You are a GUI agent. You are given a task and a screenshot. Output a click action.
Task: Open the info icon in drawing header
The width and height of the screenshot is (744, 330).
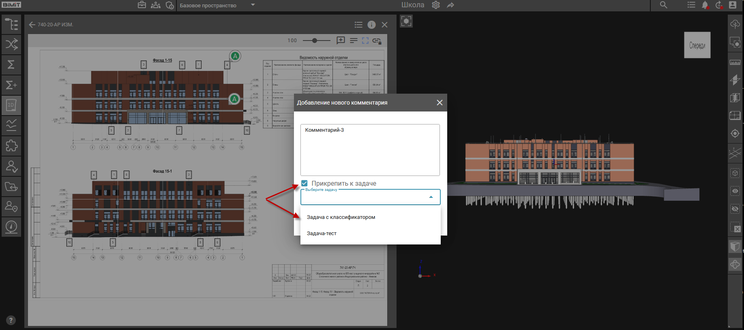(371, 25)
